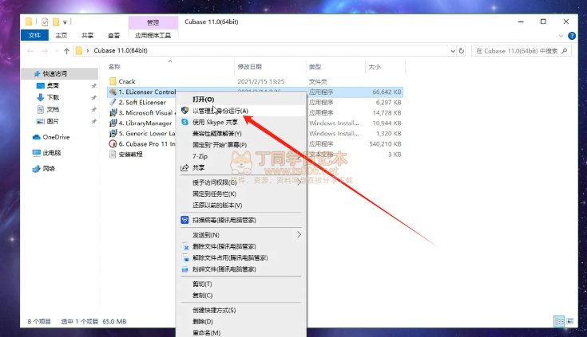Screen dimensions: 587x337
Task: Go up one folder with up arrow
Action: (x=66, y=51)
